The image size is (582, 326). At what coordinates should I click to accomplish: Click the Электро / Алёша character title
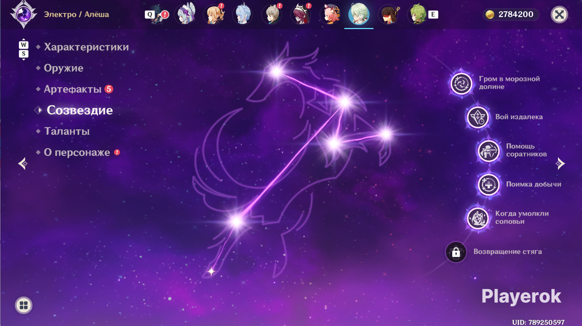pyautogui.click(x=76, y=15)
